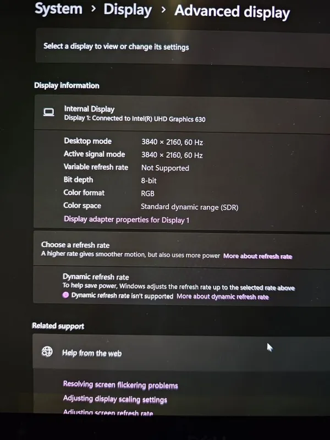Image resolution: width=330 pixels, height=440 pixels.
Task: Open Display in the breadcrumb path
Action: [128, 10]
